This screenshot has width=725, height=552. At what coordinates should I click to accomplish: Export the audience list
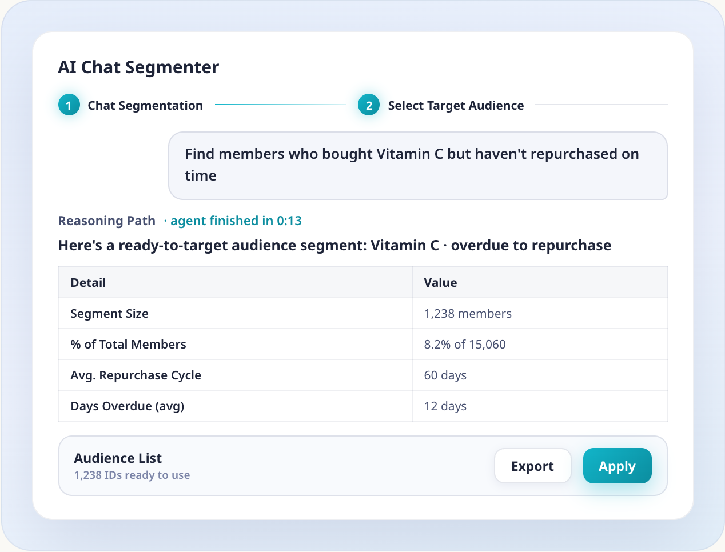coord(532,466)
